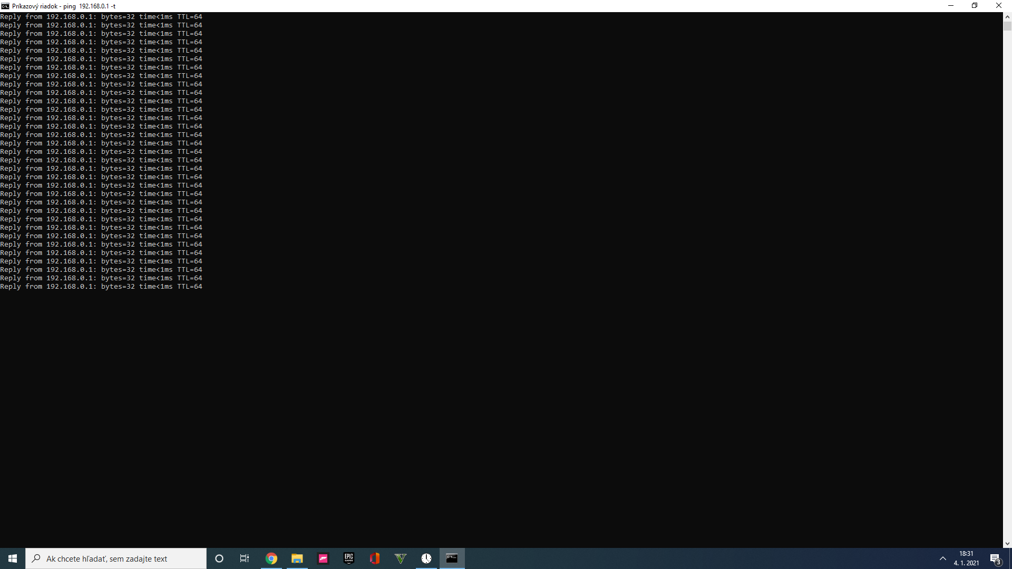Click Show Desktop strip at taskbar edge

[1010, 558]
